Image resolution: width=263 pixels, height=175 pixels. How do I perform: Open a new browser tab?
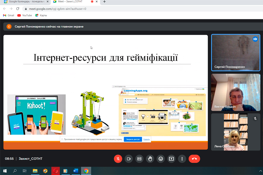coord(104,2)
